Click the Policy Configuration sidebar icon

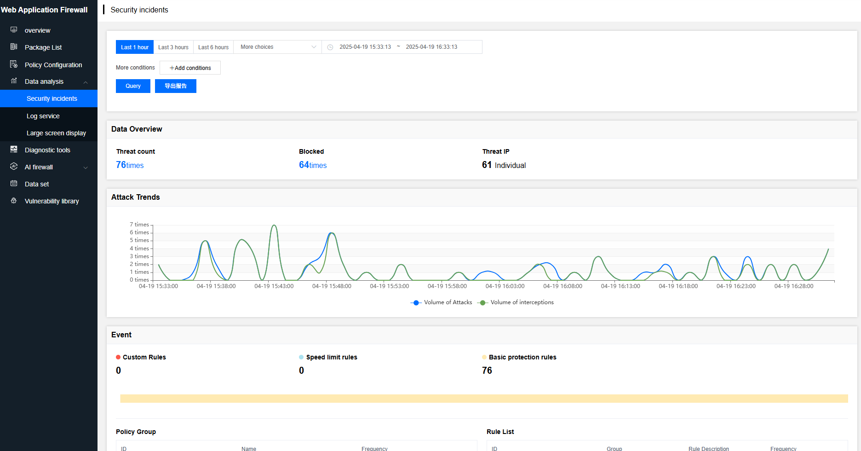14,64
